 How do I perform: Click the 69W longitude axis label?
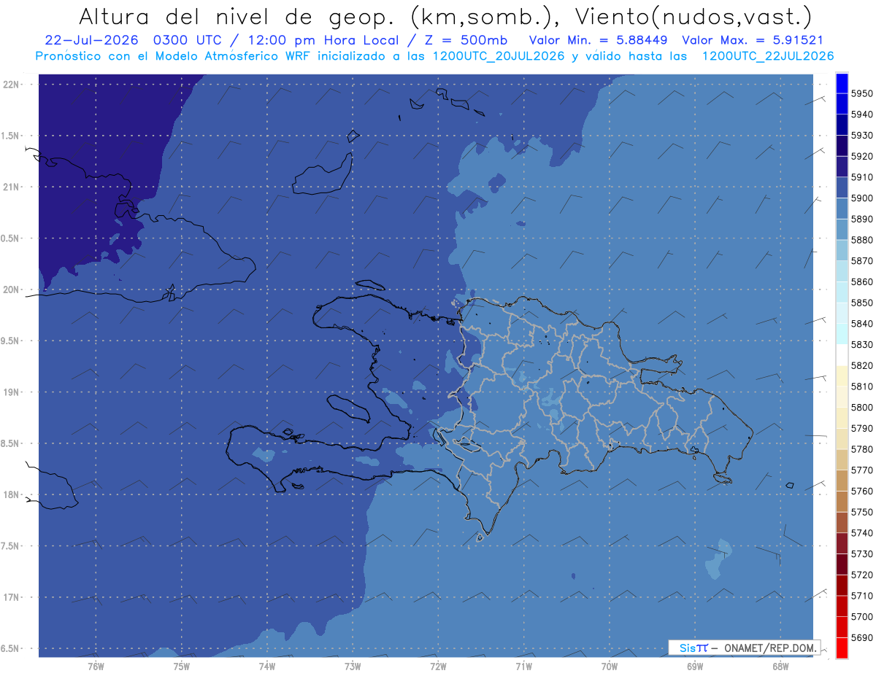pyautogui.click(x=694, y=666)
